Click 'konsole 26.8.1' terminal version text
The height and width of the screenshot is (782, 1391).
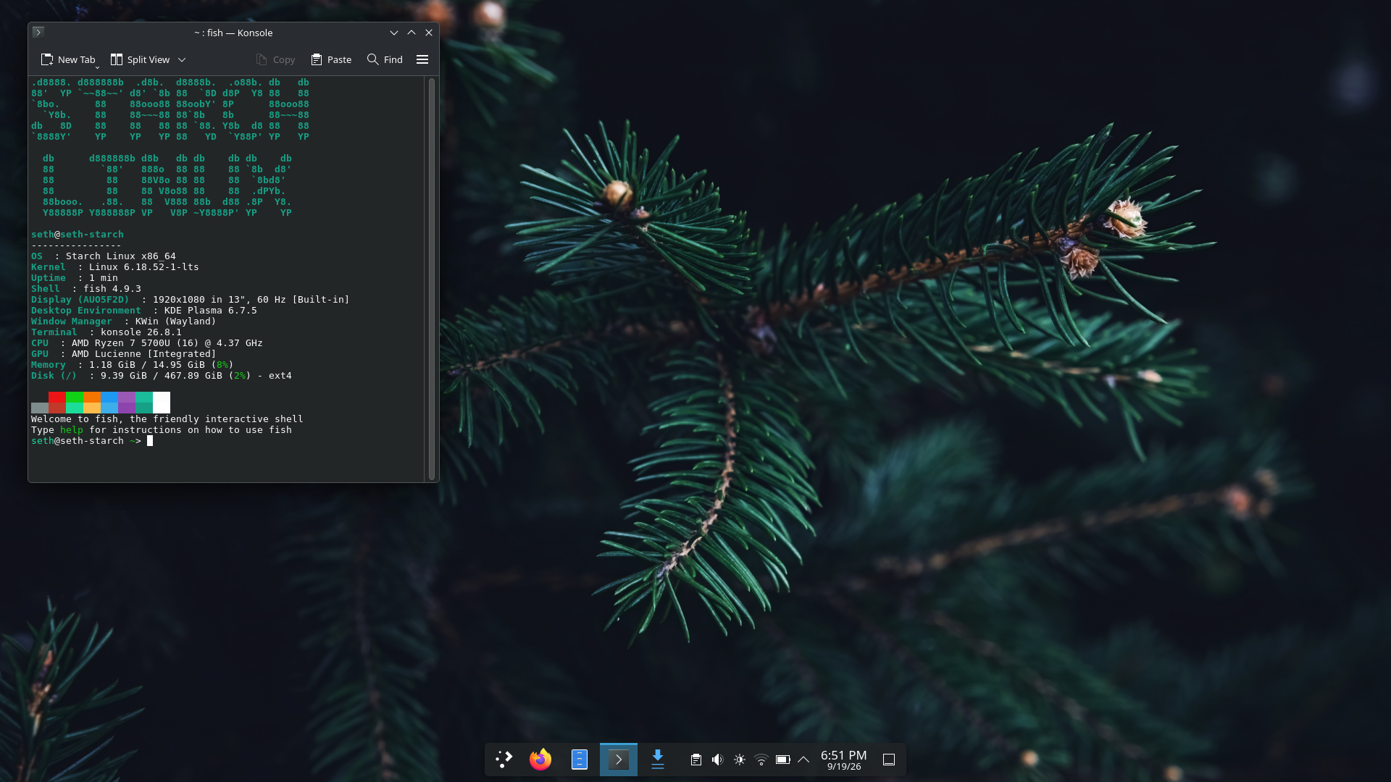click(141, 332)
